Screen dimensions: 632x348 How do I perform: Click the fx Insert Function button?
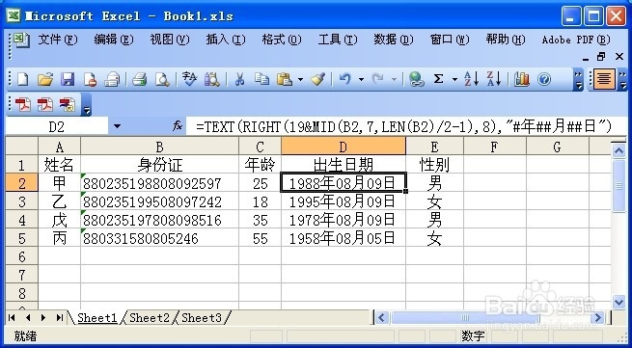[x=178, y=126]
